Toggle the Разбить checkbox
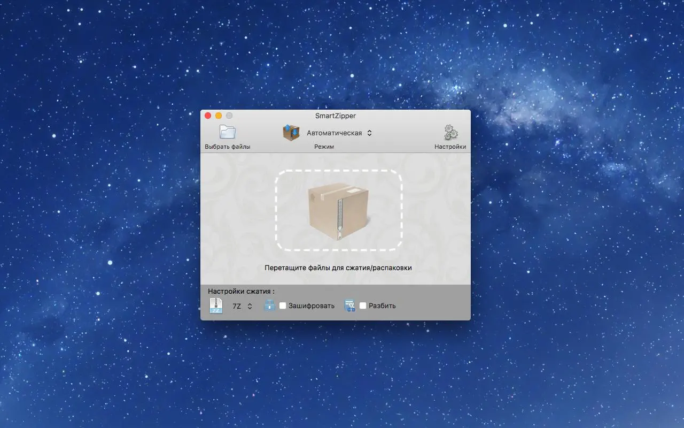This screenshot has height=428, width=684. tap(363, 306)
